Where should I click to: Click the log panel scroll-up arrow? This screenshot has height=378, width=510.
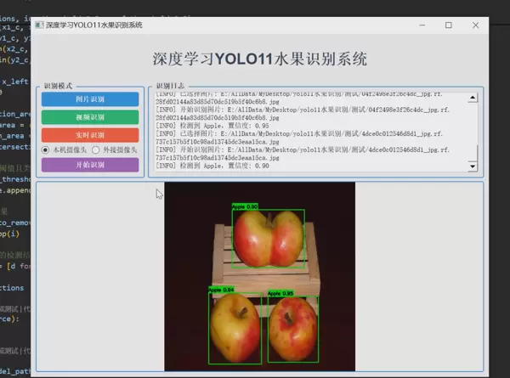point(473,98)
